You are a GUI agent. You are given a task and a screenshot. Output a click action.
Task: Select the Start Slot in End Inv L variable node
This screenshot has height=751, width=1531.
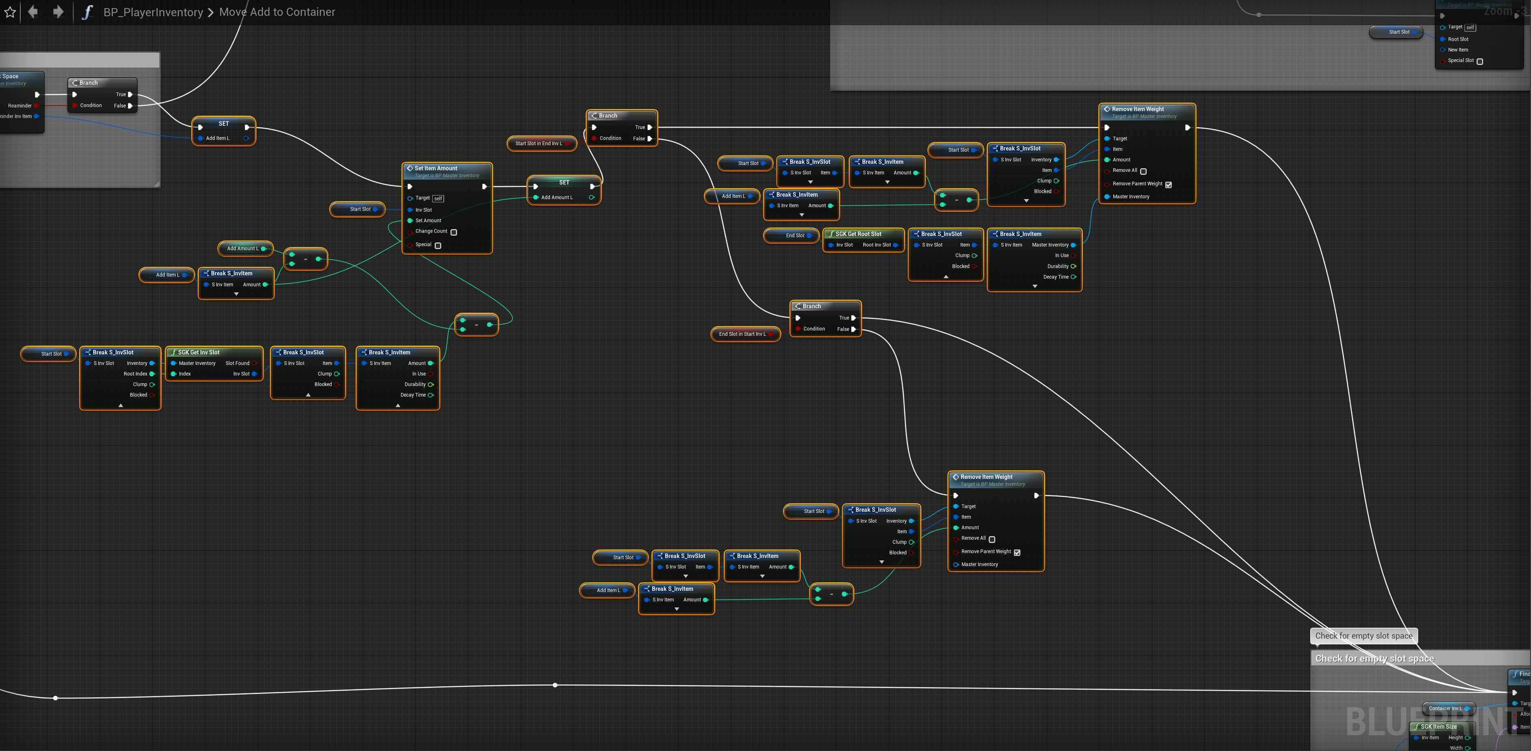click(538, 144)
